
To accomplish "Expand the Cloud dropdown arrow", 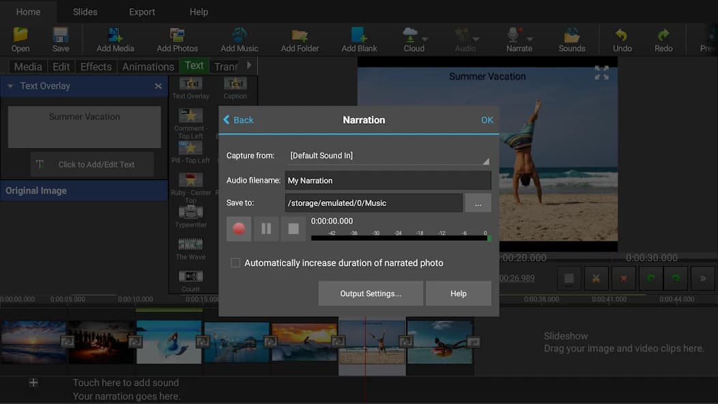I will pos(425,39).
